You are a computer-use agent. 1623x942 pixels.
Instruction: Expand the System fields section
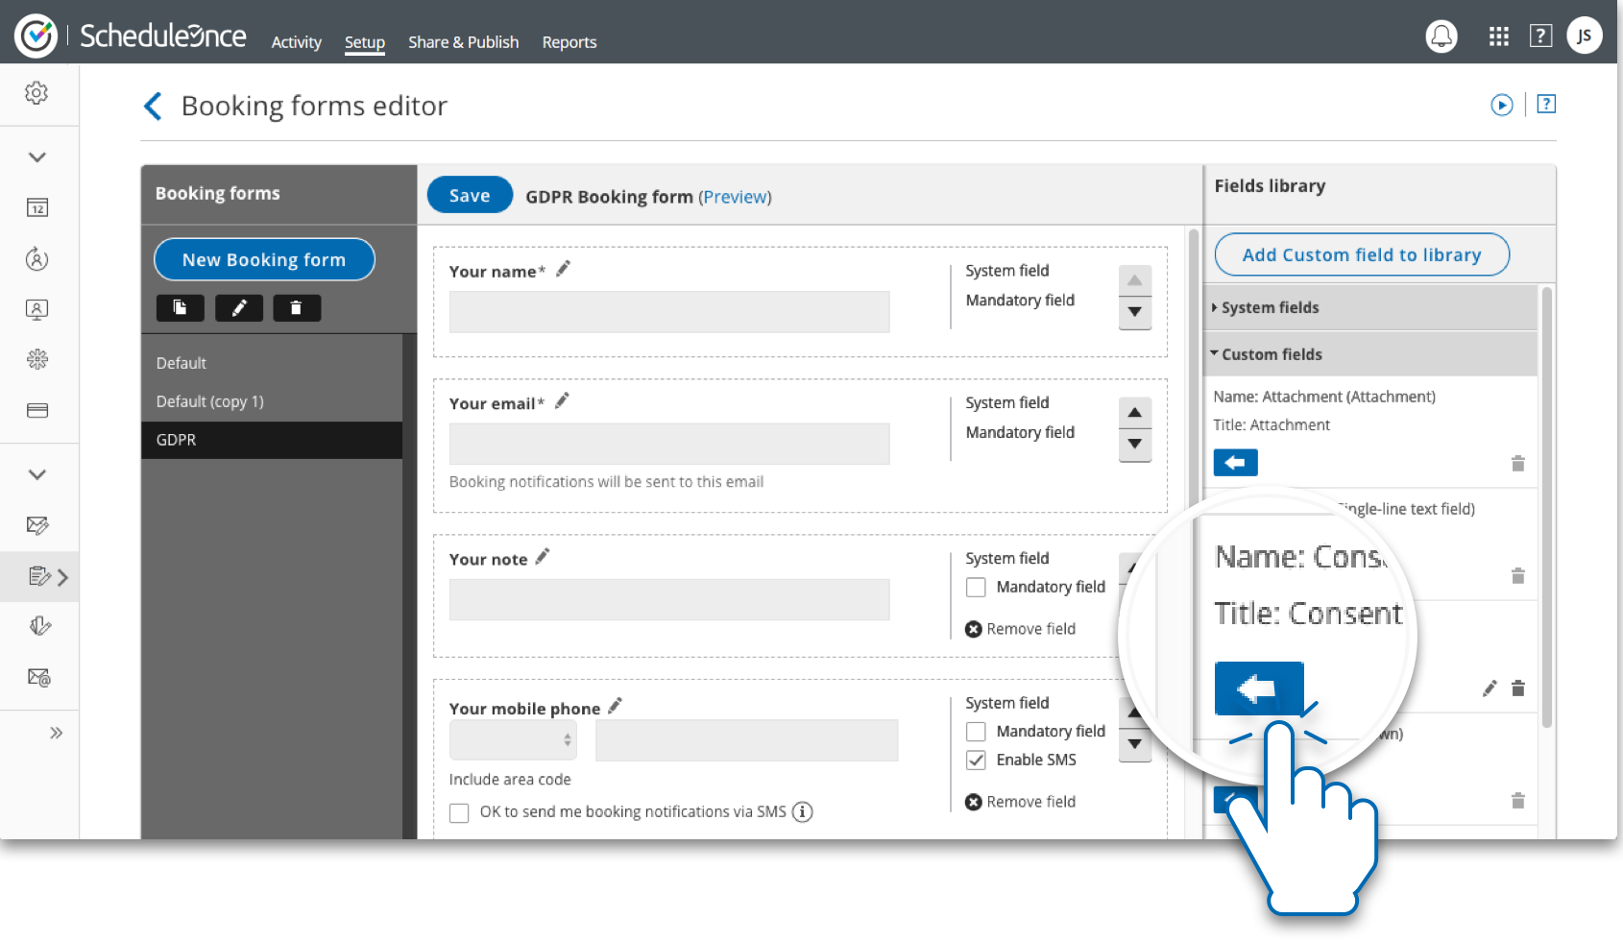click(1270, 307)
